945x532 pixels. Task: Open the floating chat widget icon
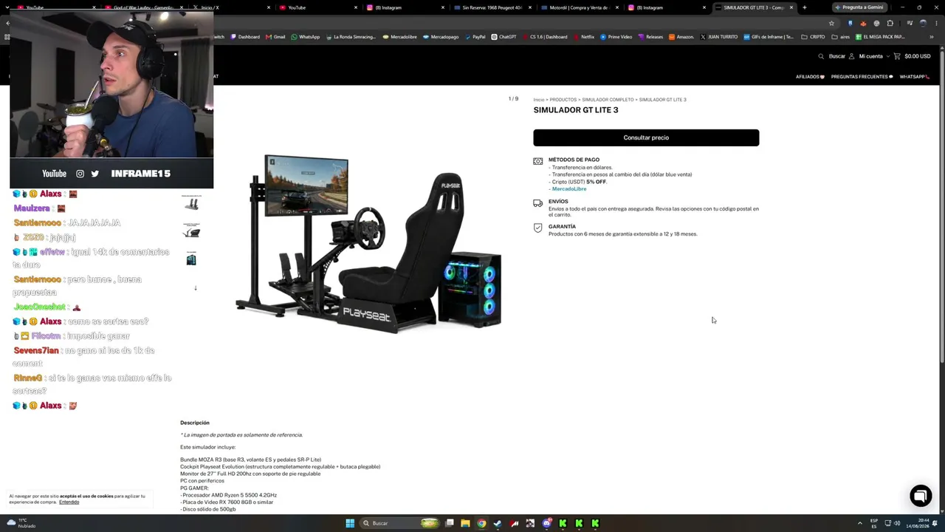point(921,496)
